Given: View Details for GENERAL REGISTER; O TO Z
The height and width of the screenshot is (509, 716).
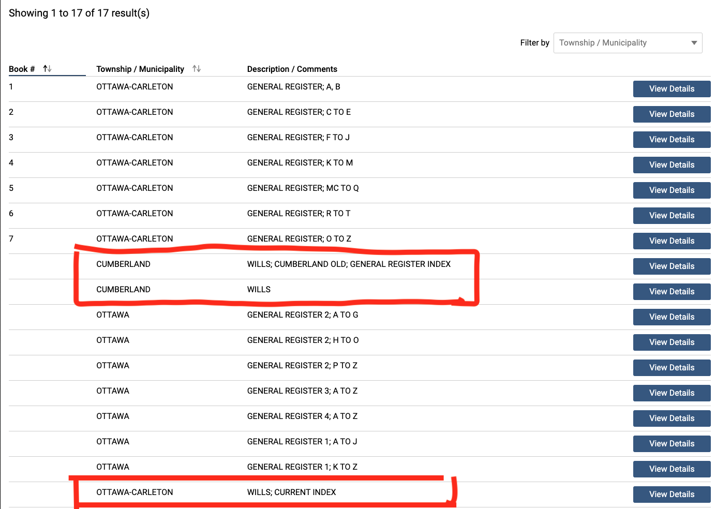Looking at the screenshot, I should point(672,241).
